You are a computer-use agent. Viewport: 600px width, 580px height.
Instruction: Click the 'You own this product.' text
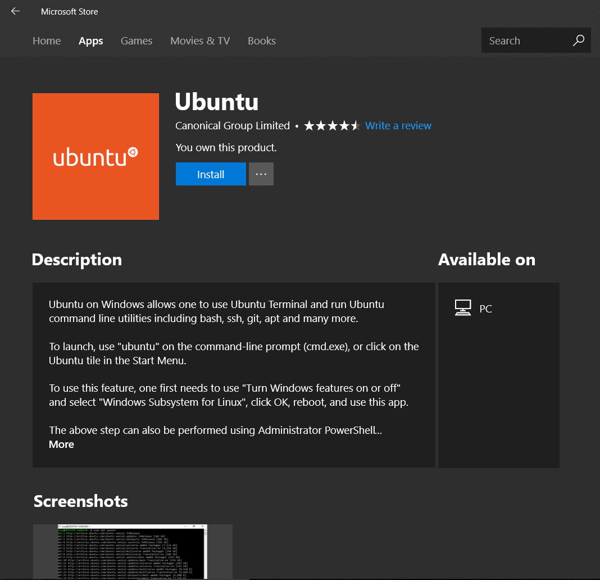(226, 147)
